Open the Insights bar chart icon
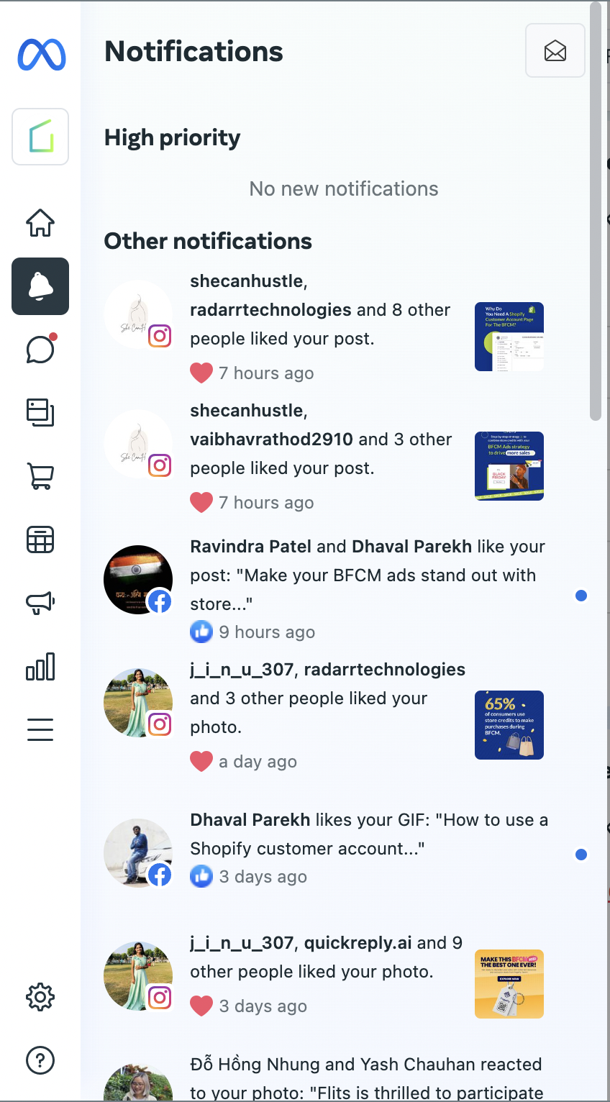 [40, 666]
